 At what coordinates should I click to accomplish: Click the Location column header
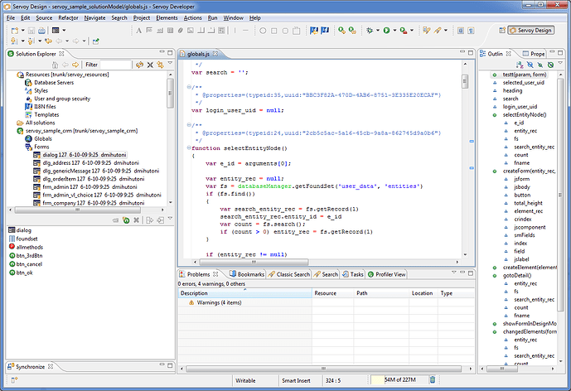click(x=423, y=293)
